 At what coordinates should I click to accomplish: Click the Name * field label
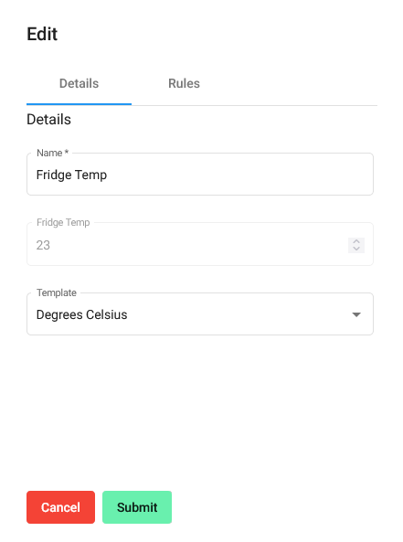[52, 153]
